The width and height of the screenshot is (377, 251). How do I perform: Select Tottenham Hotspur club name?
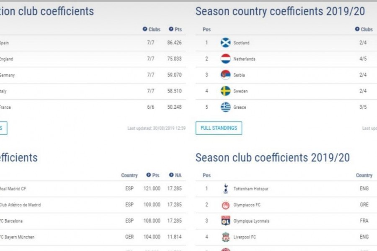[251, 189]
